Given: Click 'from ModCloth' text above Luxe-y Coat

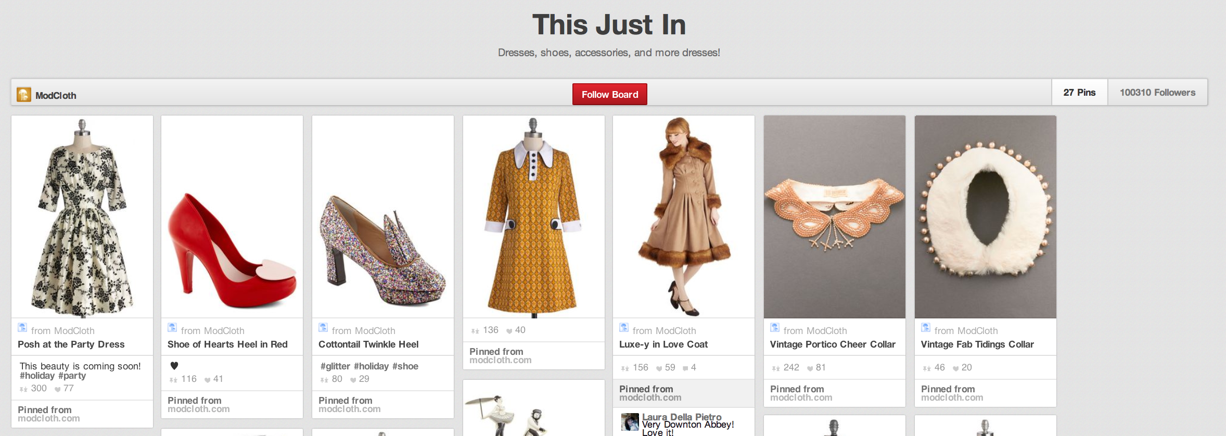Looking at the screenshot, I should pyautogui.click(x=664, y=331).
